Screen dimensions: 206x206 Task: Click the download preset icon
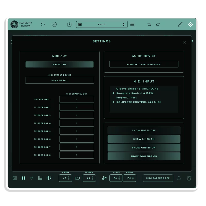coord(69,24)
